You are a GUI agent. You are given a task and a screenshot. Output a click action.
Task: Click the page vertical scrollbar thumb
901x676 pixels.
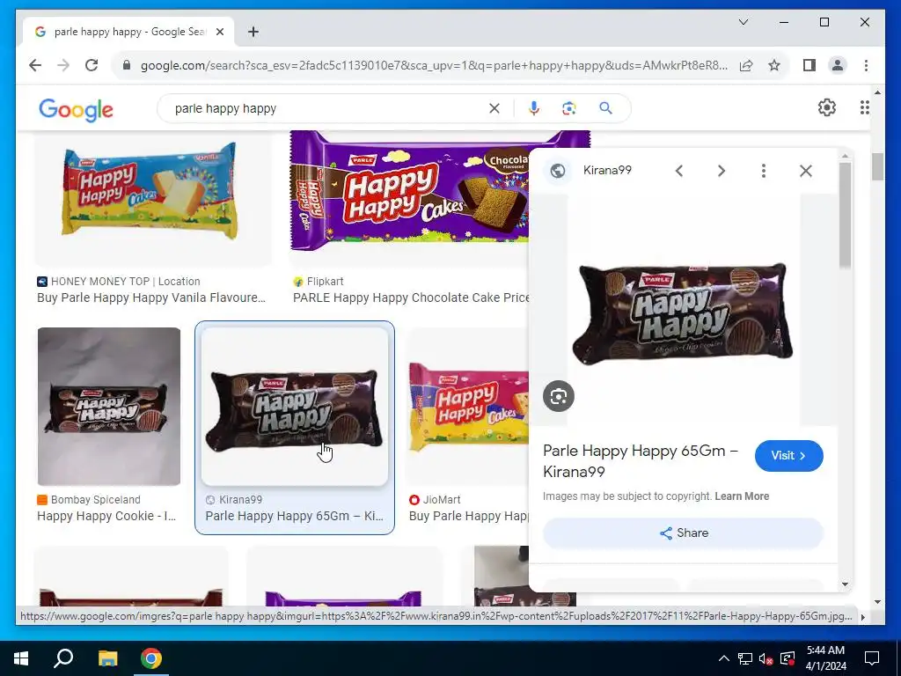click(877, 167)
